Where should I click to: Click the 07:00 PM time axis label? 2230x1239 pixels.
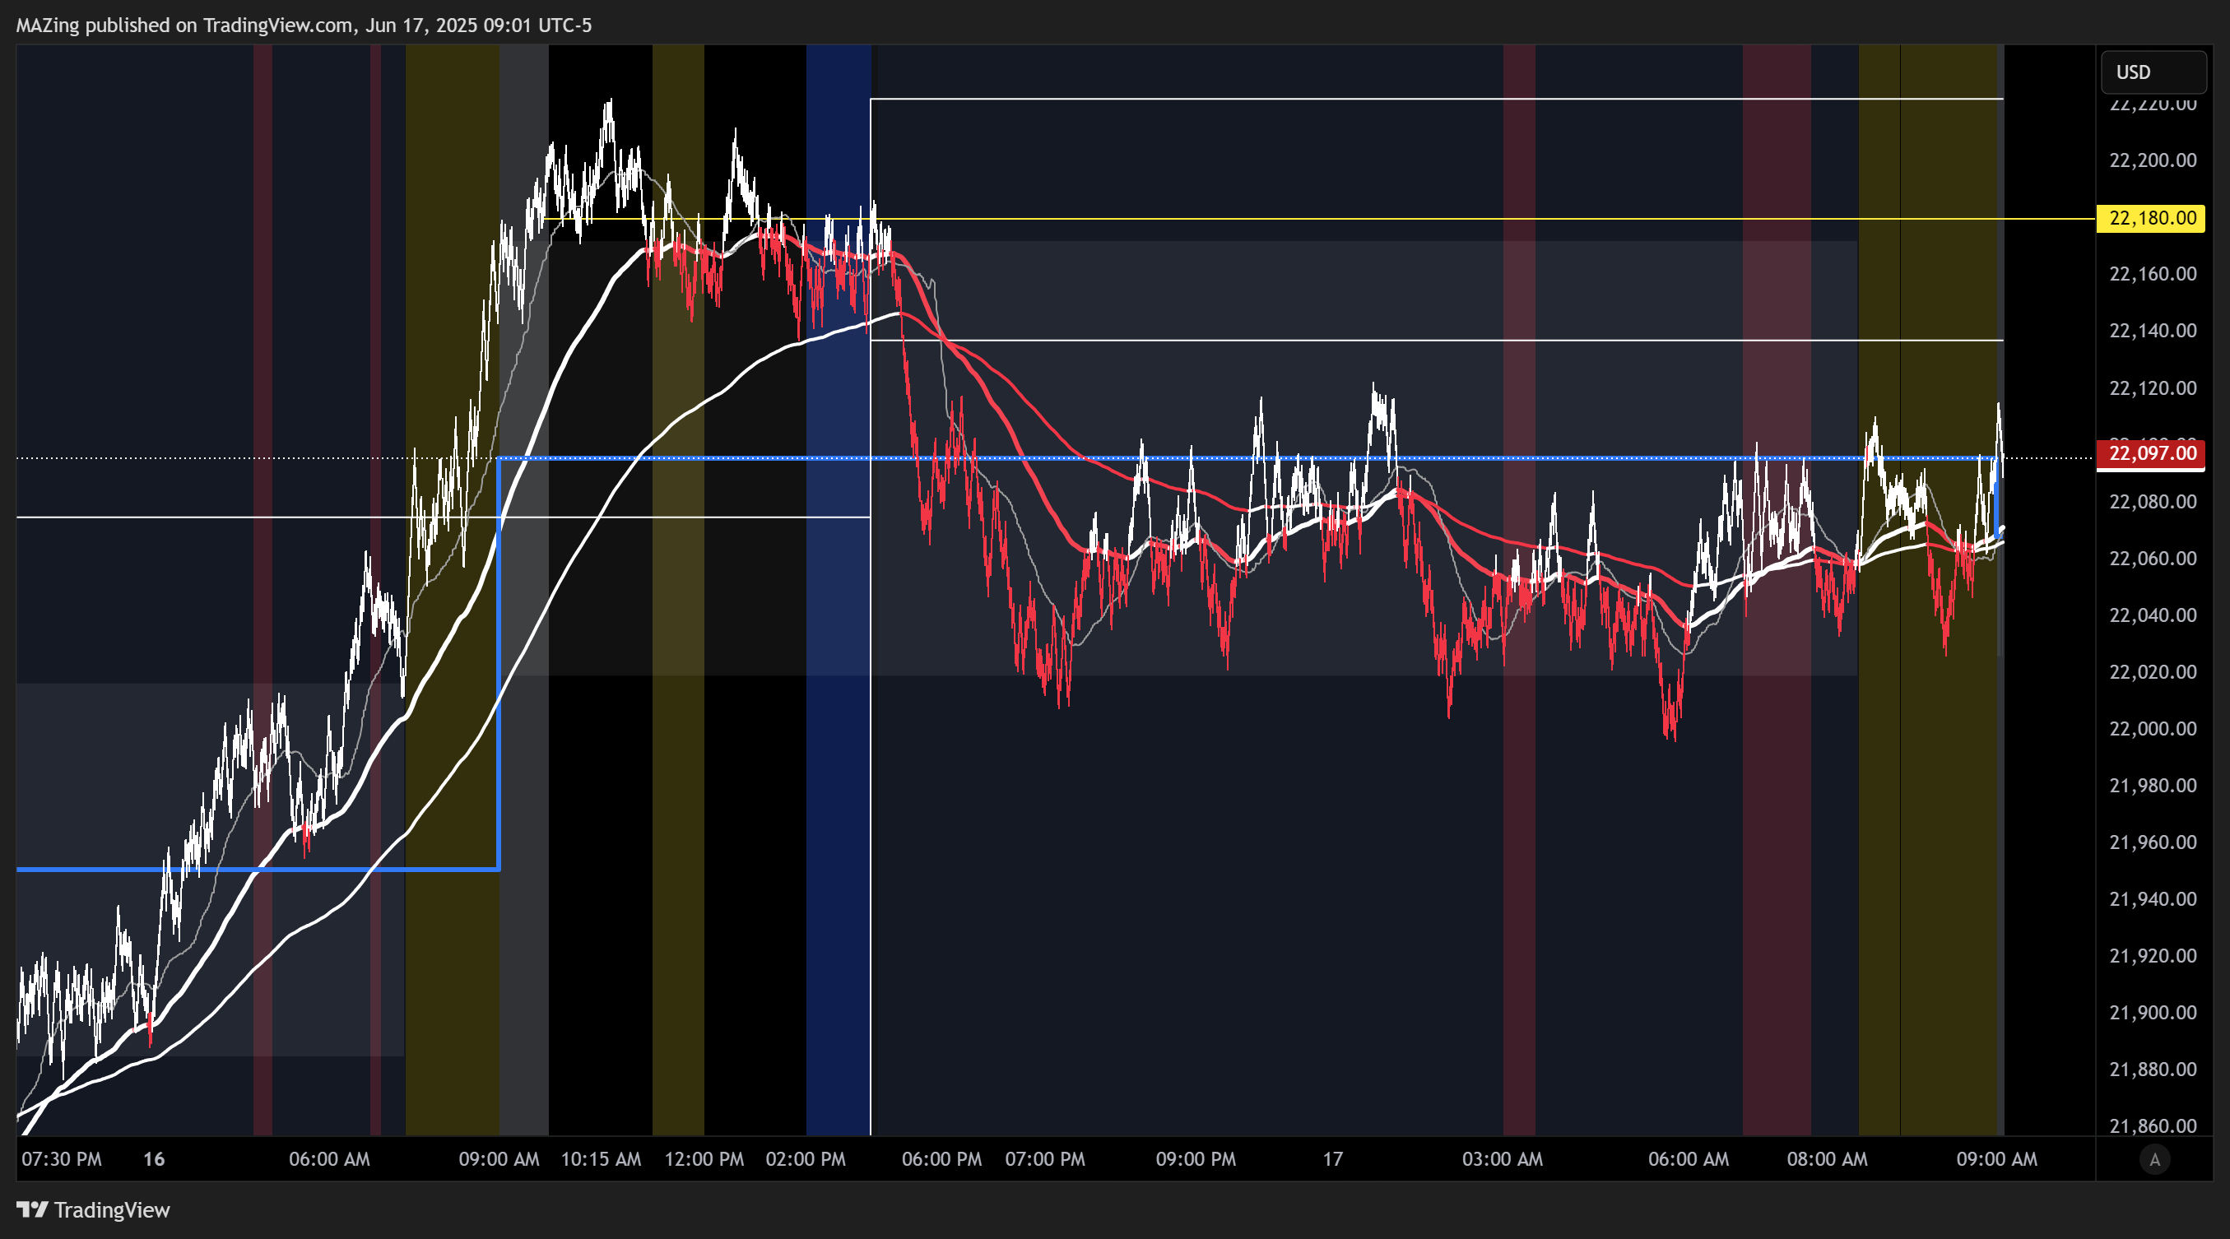pos(1045,1159)
